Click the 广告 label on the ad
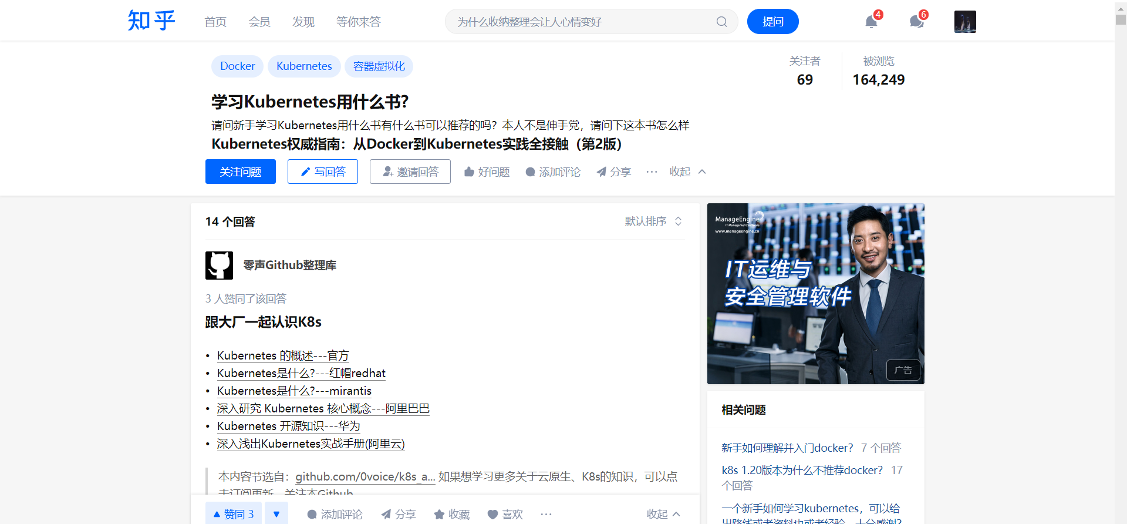1127x524 pixels. pyautogui.click(x=903, y=371)
